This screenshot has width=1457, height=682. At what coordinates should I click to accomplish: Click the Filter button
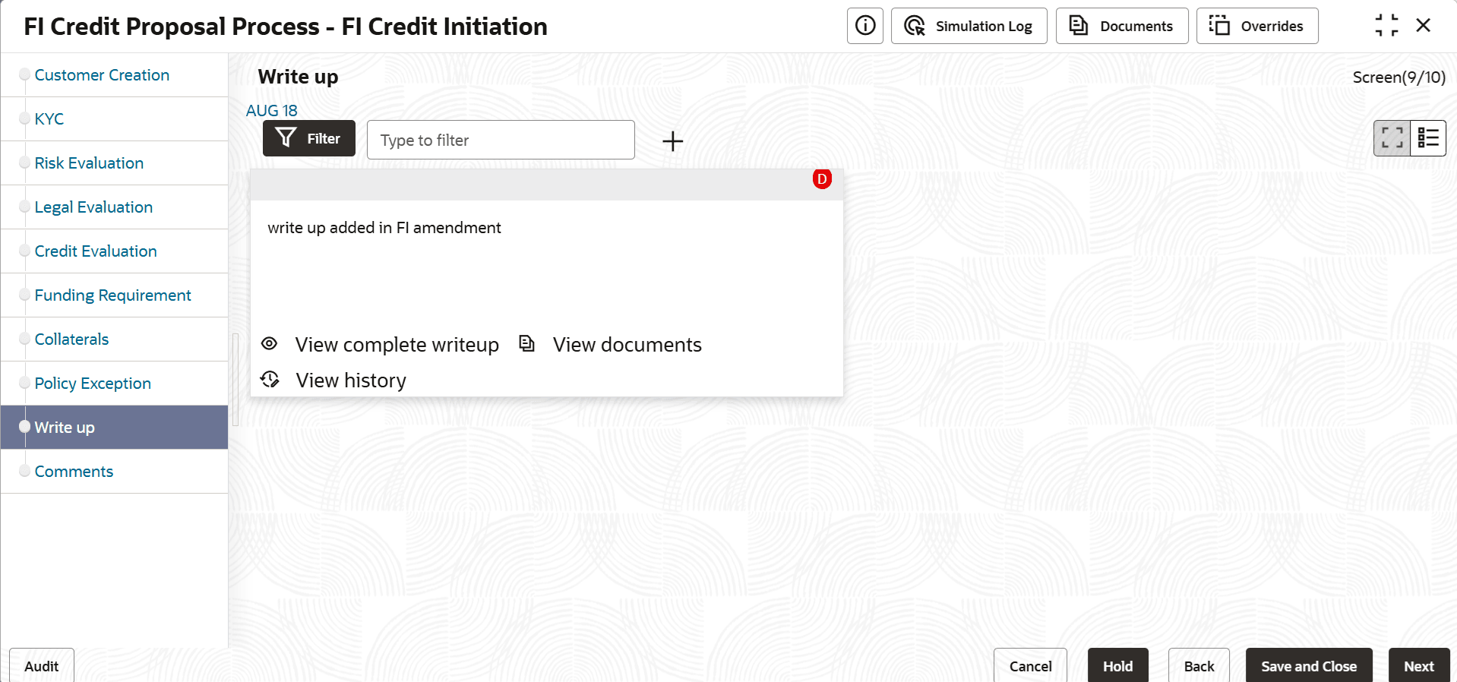pyautogui.click(x=308, y=138)
